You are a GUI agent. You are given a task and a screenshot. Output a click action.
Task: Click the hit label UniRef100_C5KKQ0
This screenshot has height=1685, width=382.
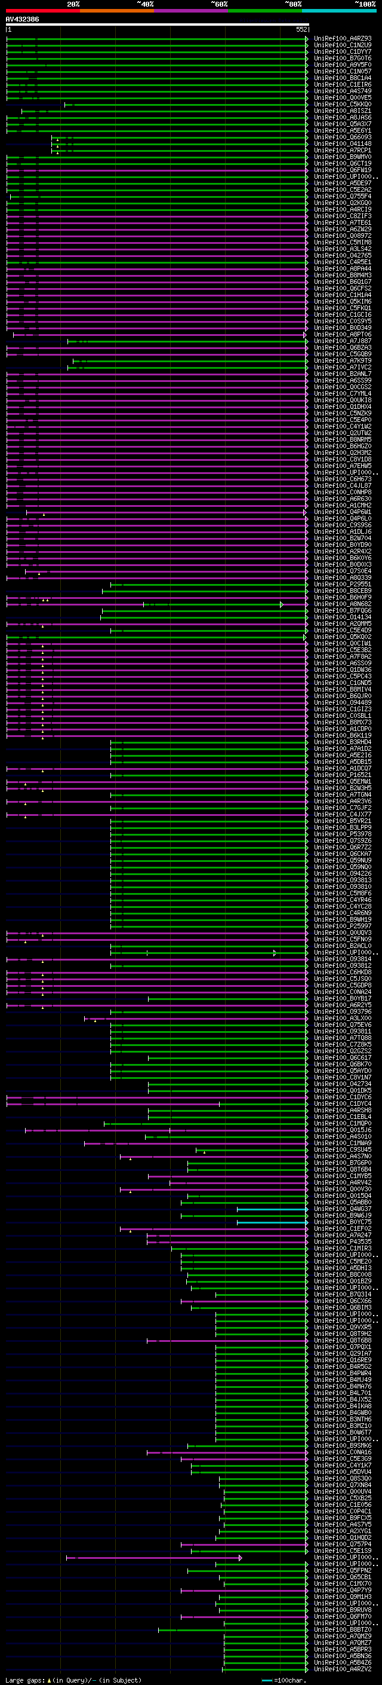[342, 104]
